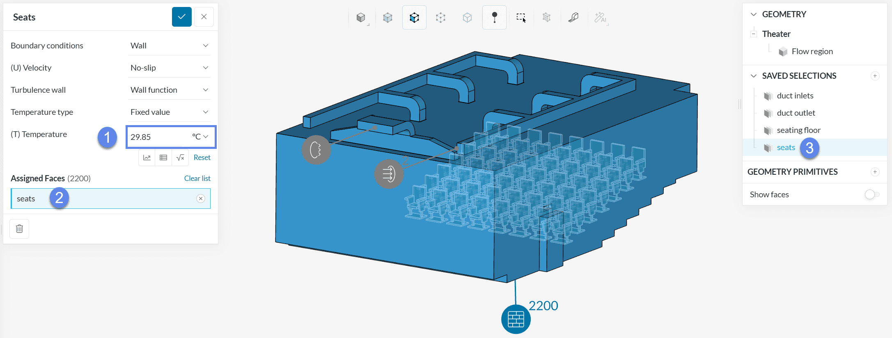This screenshot has width=892, height=338.
Task: Open table input for temperature
Action: click(x=163, y=158)
